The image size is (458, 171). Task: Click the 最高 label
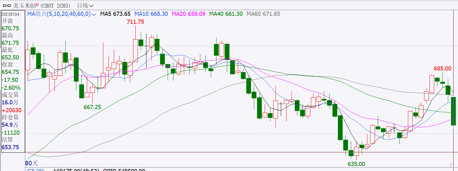[8, 35]
